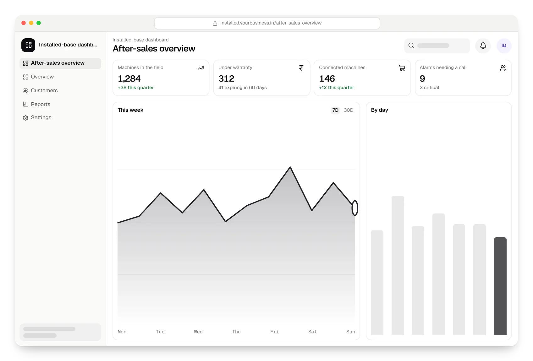Click the '+12 this quarter' text
The width and height of the screenshot is (533, 361).
[336, 88]
